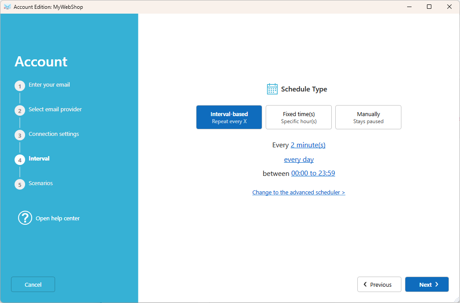Maximize the Account Edition window
Screen dimensions: 460x303
(x=429, y=7)
